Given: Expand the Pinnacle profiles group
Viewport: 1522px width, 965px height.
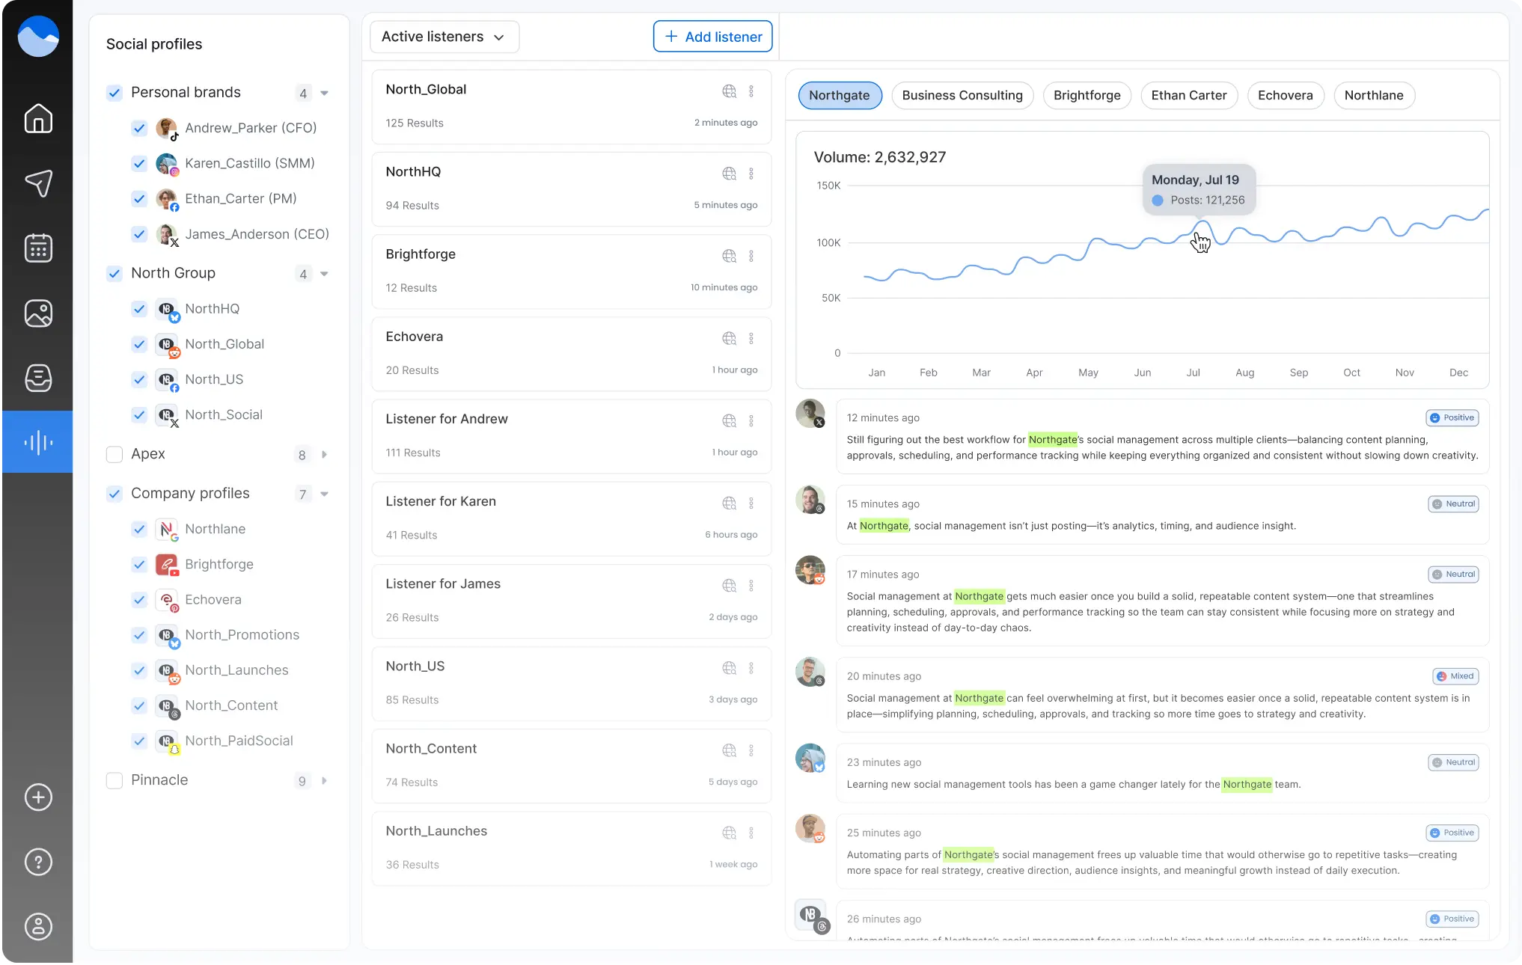Looking at the screenshot, I should click(x=324, y=780).
